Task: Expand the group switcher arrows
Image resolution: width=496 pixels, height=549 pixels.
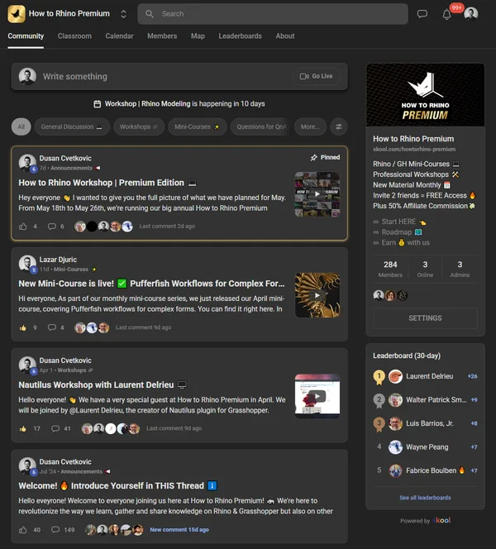Action: pos(123,14)
